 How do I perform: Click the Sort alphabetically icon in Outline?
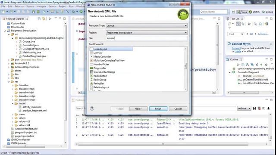click(247, 65)
